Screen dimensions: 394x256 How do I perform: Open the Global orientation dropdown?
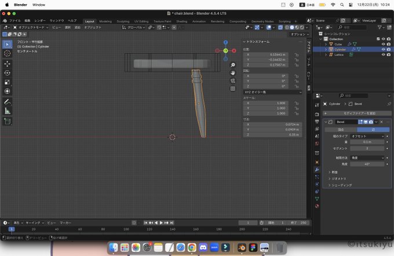pos(133,27)
